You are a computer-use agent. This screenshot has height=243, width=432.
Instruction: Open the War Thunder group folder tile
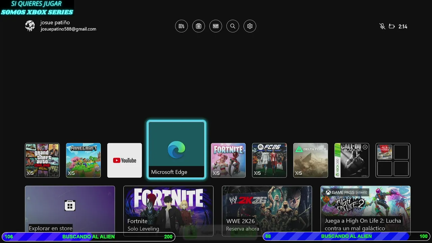click(393, 160)
